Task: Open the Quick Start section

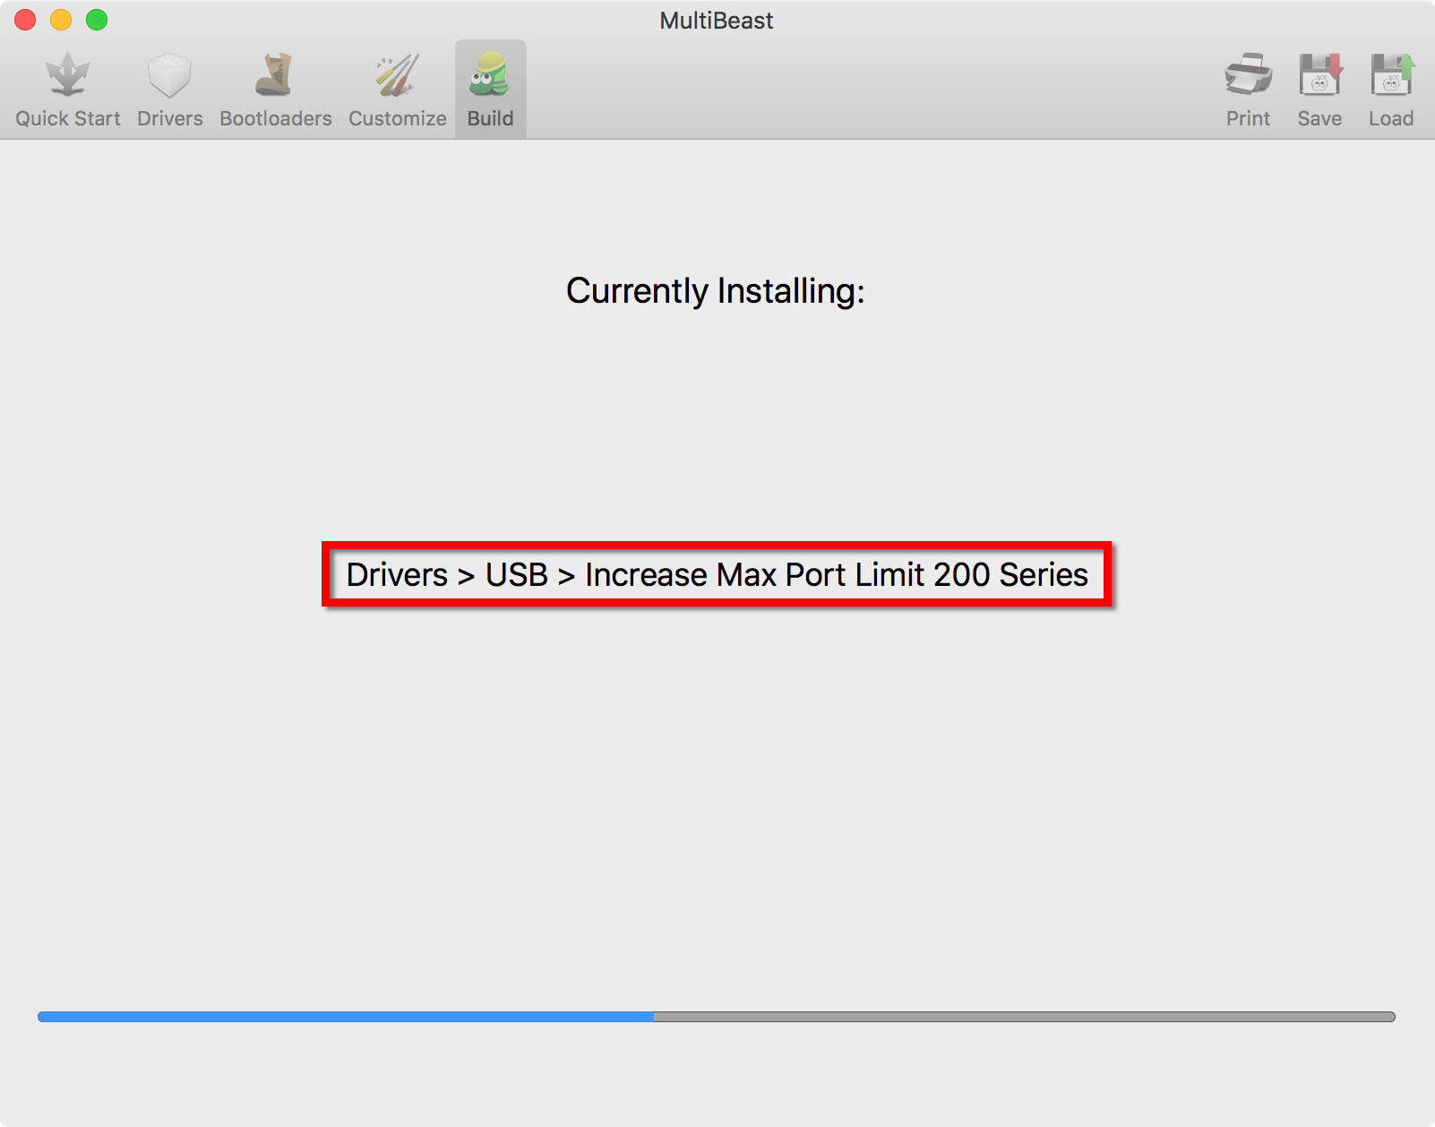Action: click(67, 90)
